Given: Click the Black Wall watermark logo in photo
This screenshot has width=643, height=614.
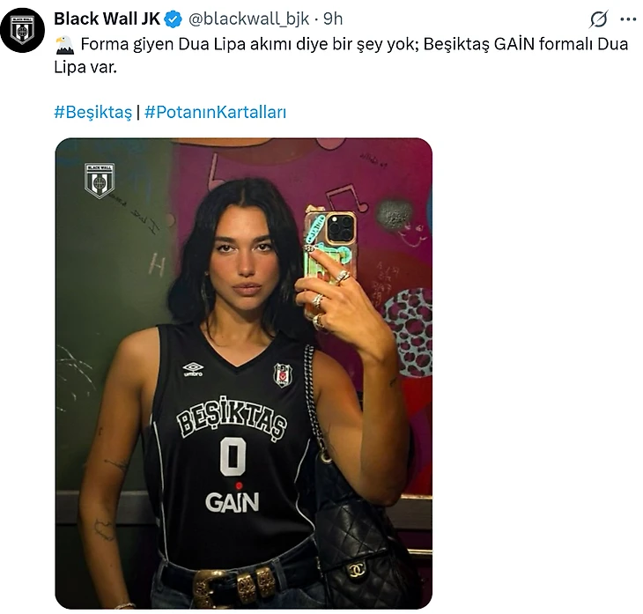Looking at the screenshot, I should pos(100,181).
